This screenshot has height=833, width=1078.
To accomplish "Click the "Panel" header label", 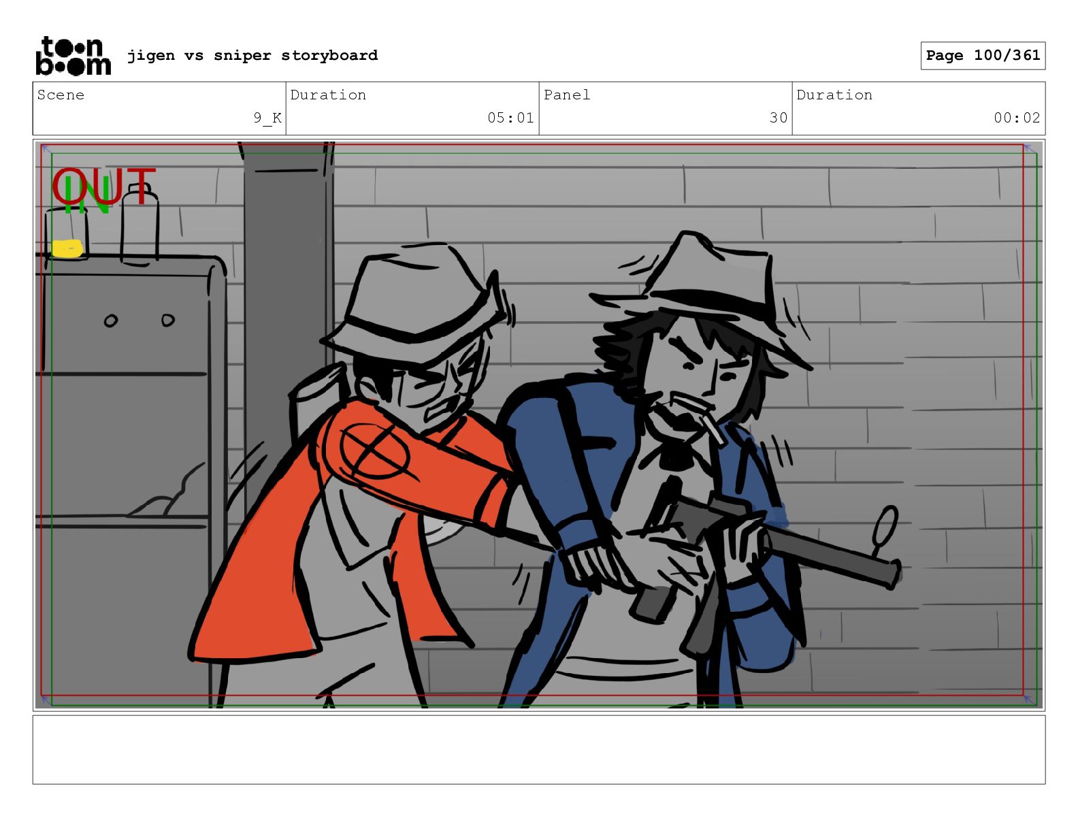I will tap(567, 95).
